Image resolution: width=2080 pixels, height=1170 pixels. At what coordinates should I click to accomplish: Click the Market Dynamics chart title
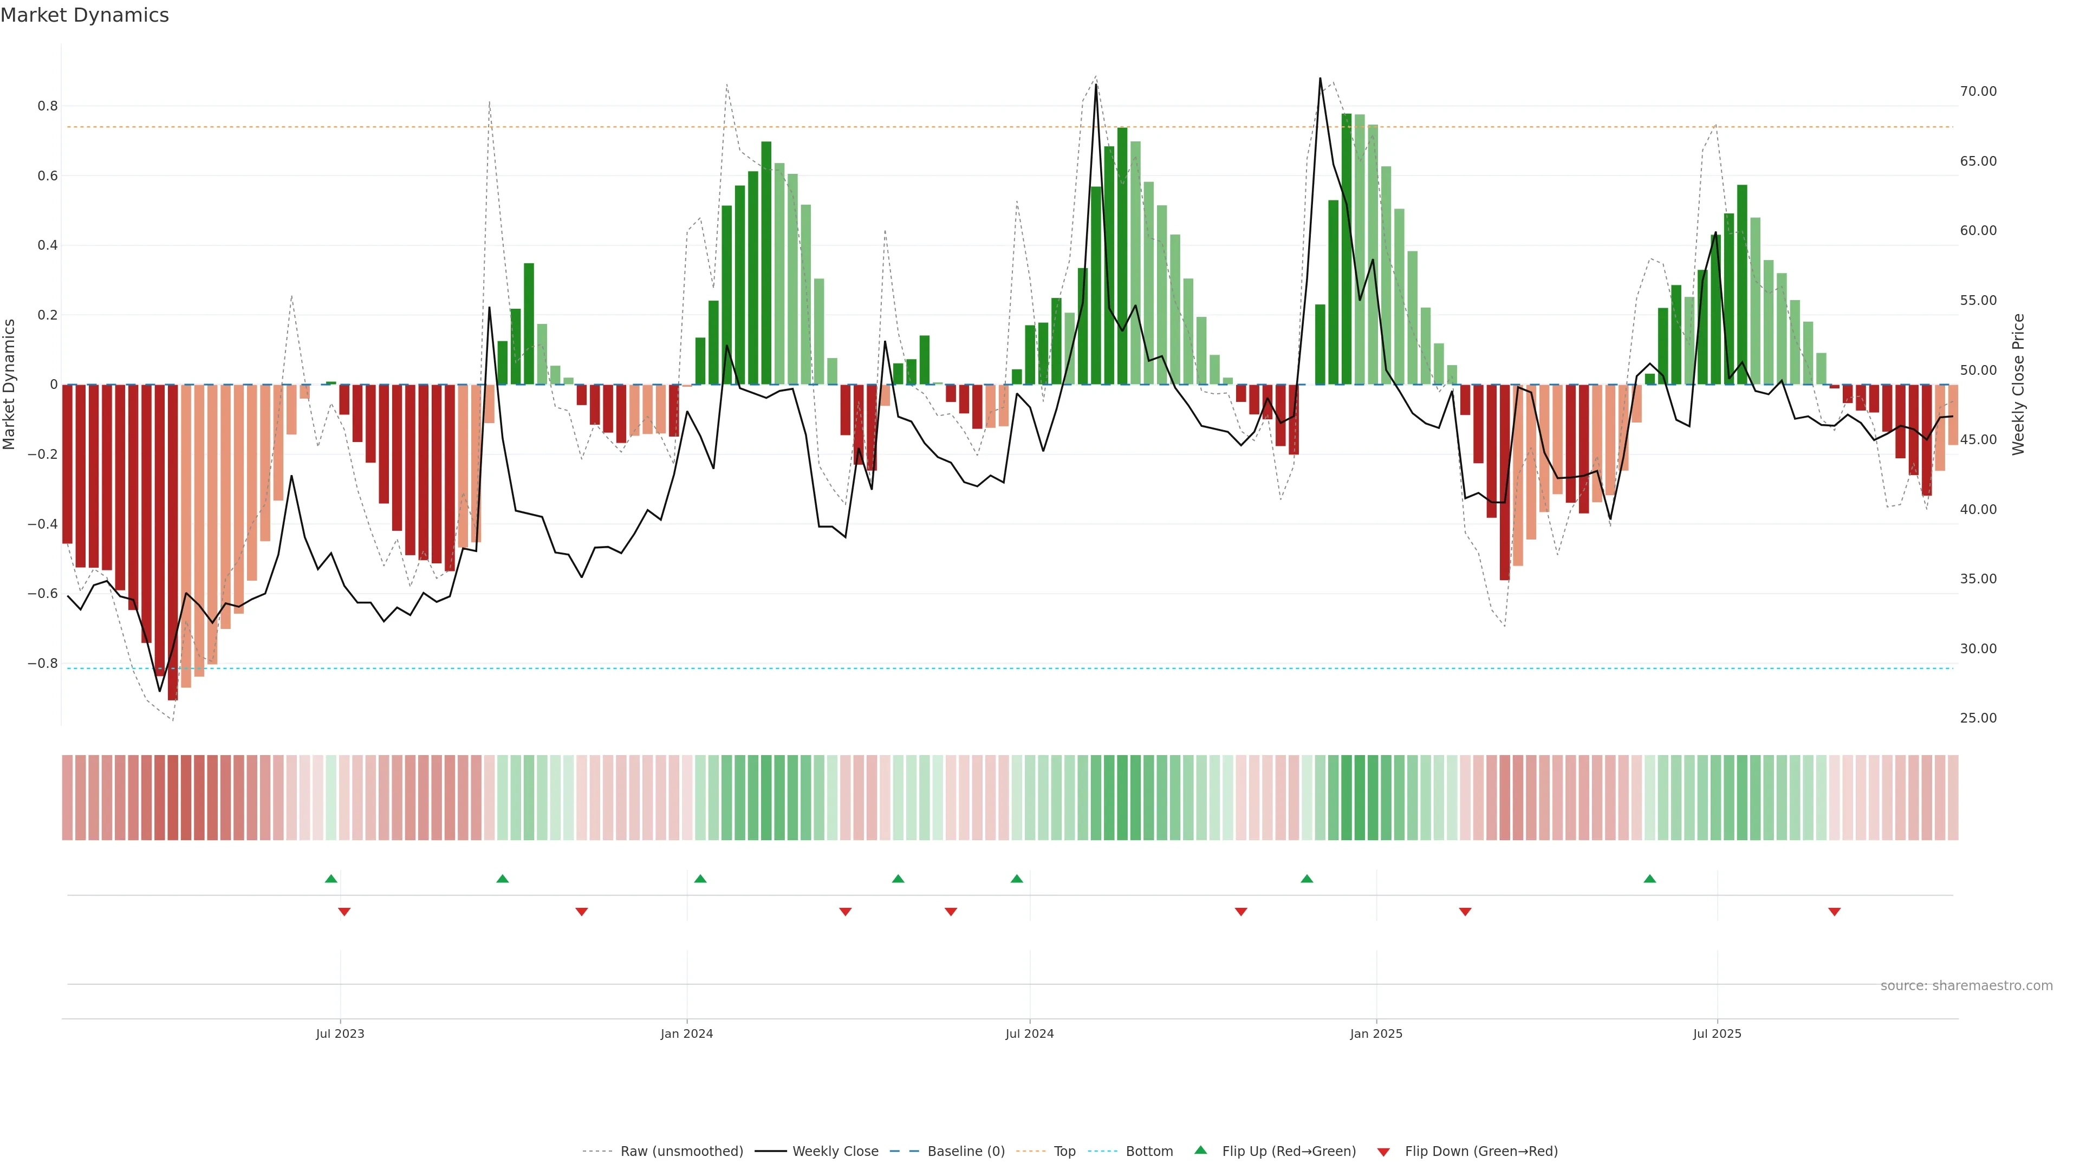pyautogui.click(x=85, y=15)
